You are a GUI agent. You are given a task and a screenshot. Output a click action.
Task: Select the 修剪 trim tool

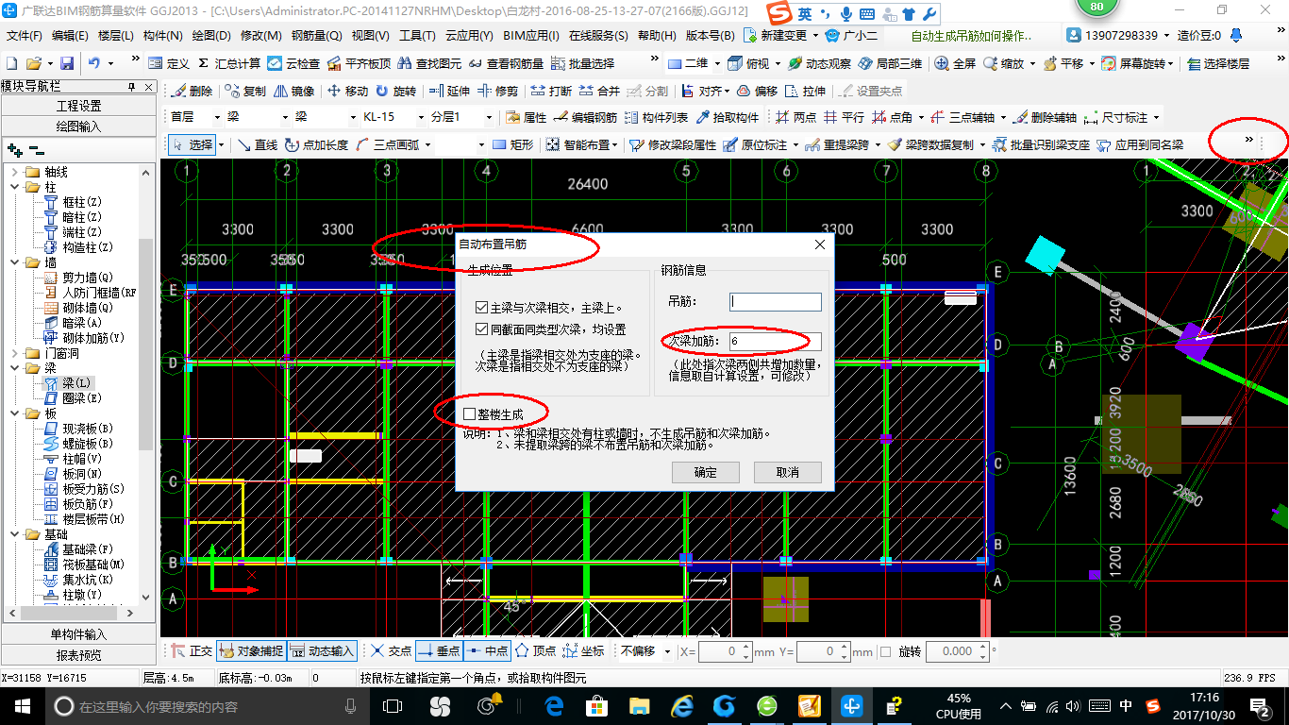pos(497,91)
